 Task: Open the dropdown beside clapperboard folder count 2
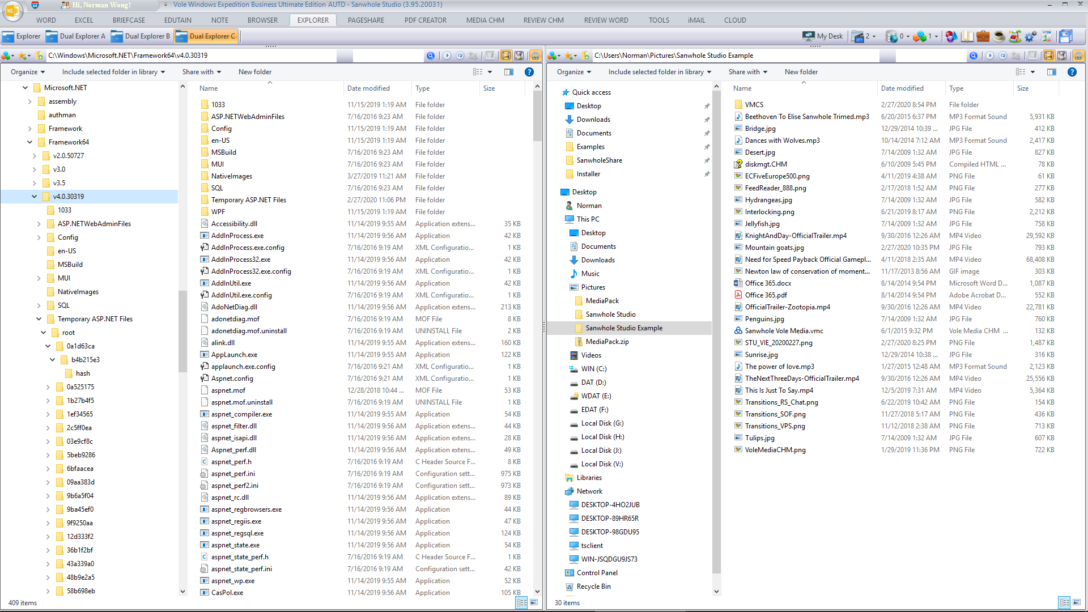pyautogui.click(x=874, y=36)
